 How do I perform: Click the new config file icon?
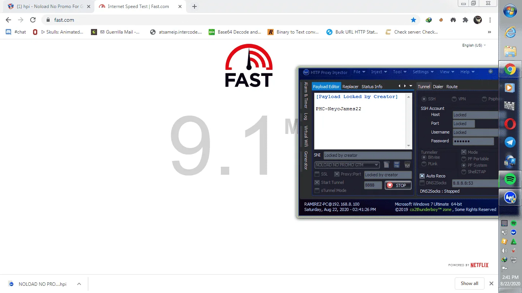click(386, 165)
